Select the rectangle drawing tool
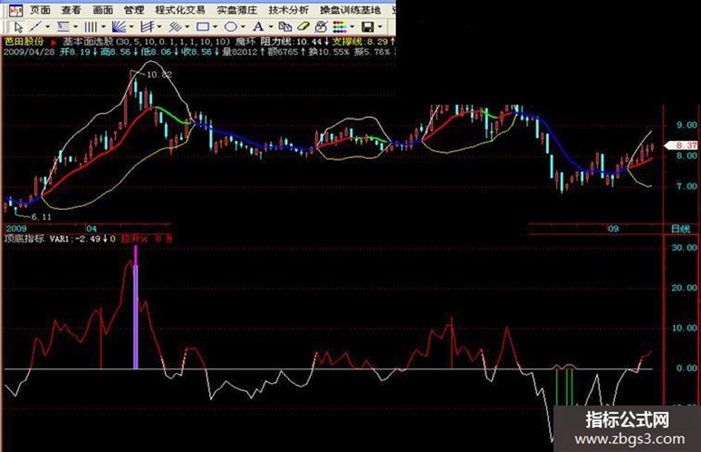The image size is (701, 452). [203, 27]
